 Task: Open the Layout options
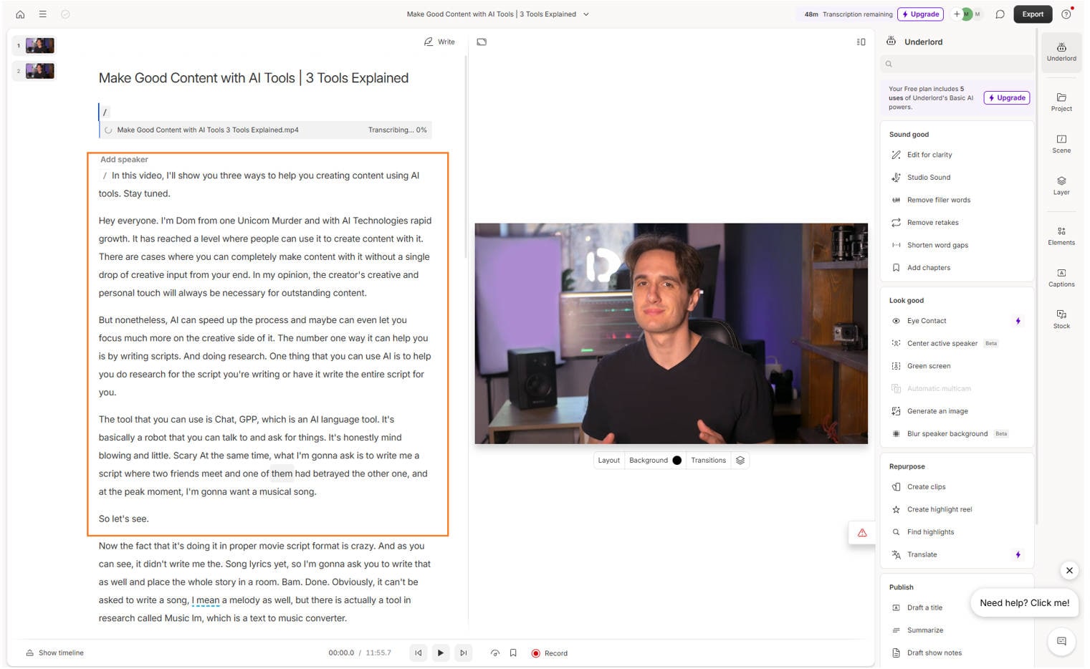pyautogui.click(x=608, y=461)
